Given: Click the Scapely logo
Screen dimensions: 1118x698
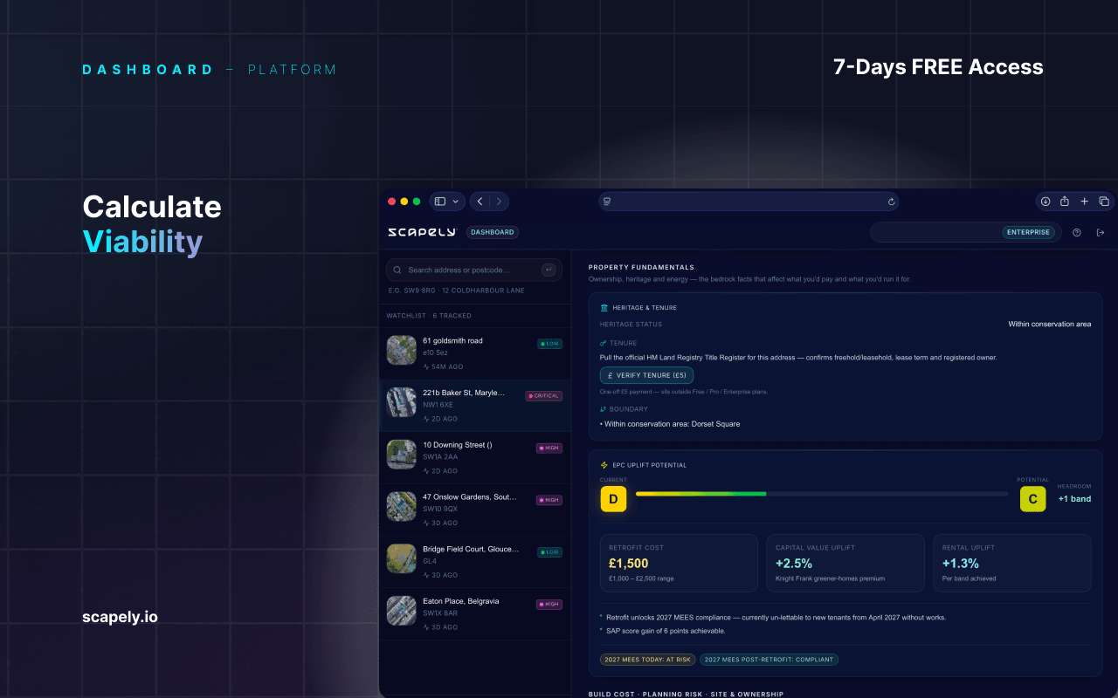Looking at the screenshot, I should (x=422, y=232).
